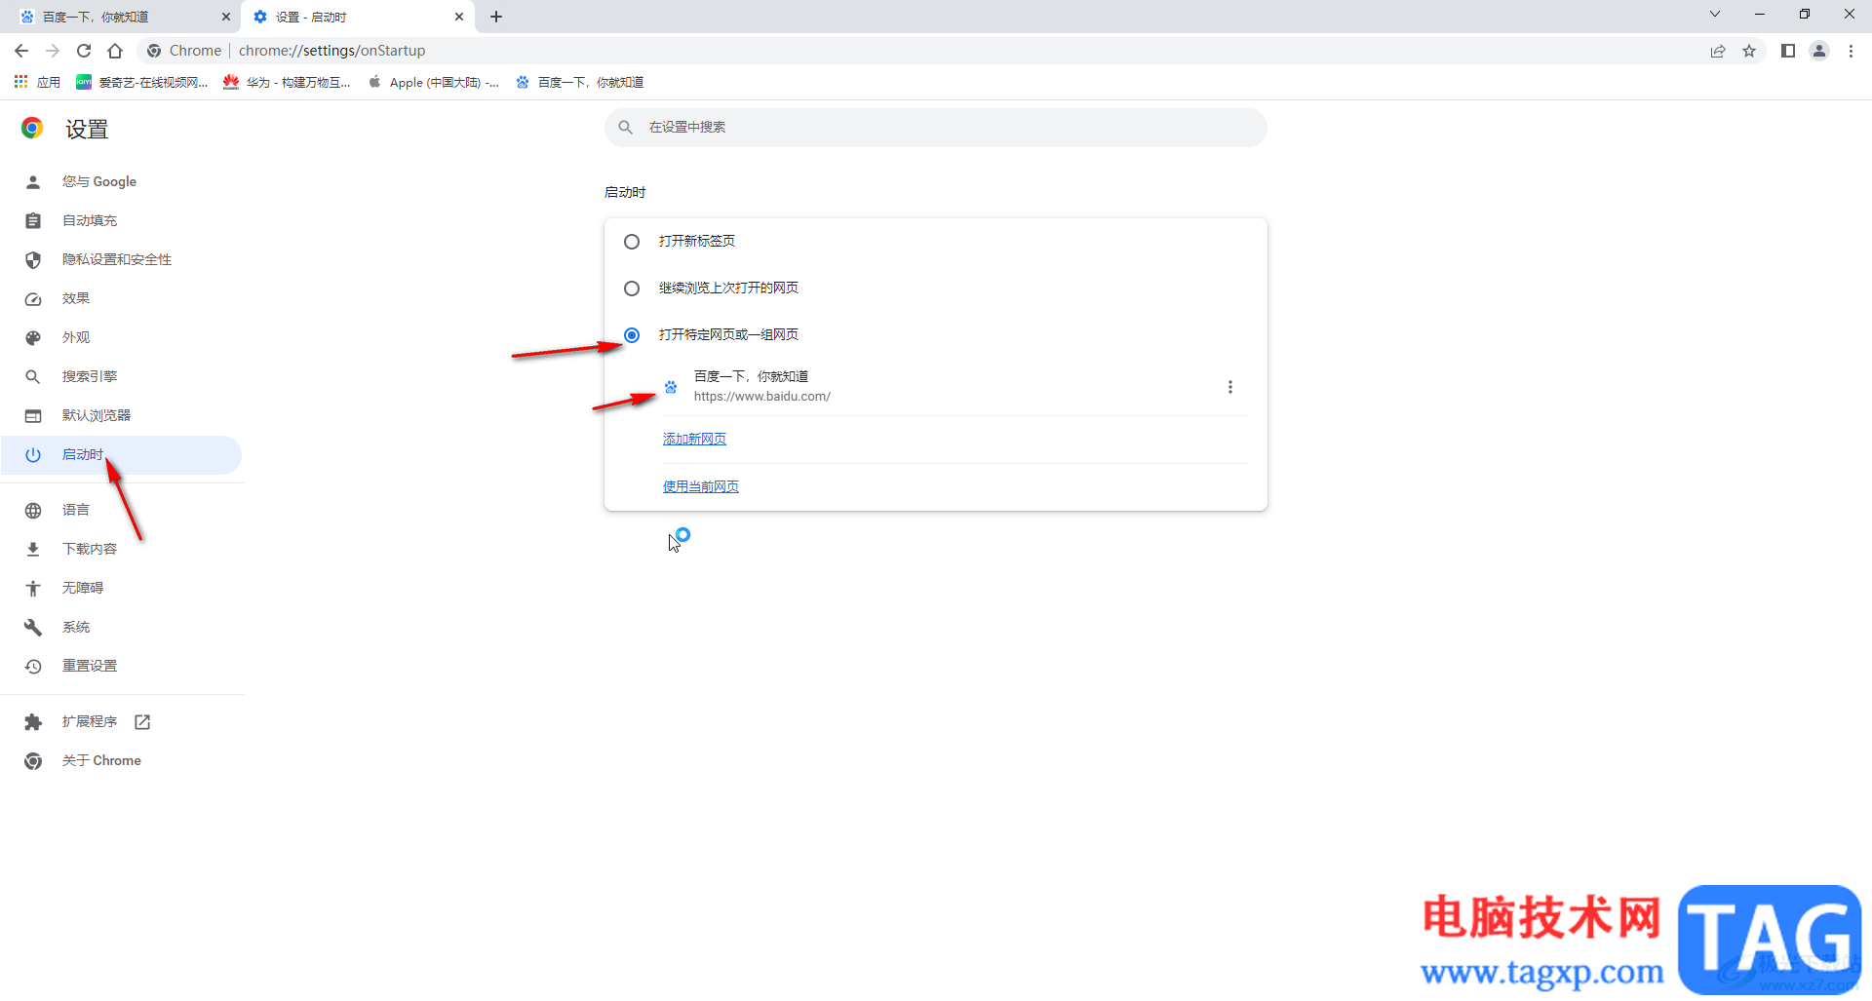
Task: Click the external-link icon next to 扩展程序
Action: point(142,722)
